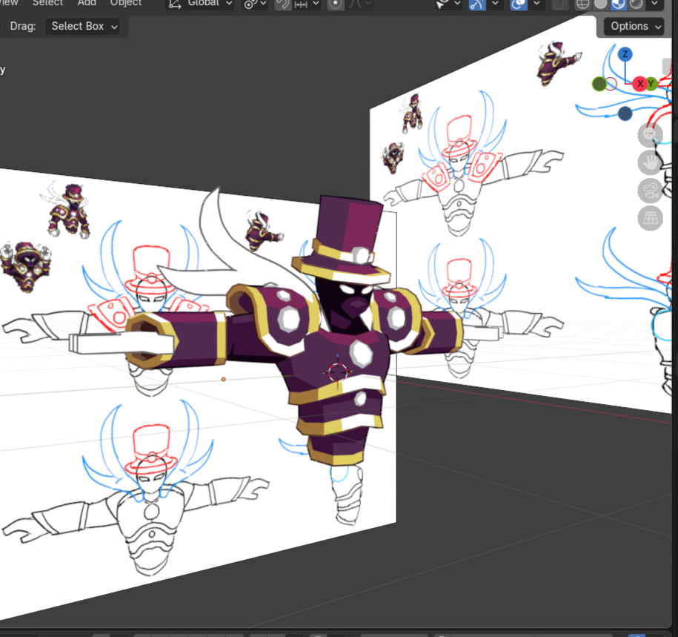Toggle the snapping magnet button

pyautogui.click(x=283, y=3)
